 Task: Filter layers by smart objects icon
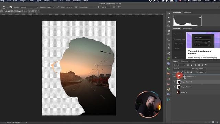202,65
